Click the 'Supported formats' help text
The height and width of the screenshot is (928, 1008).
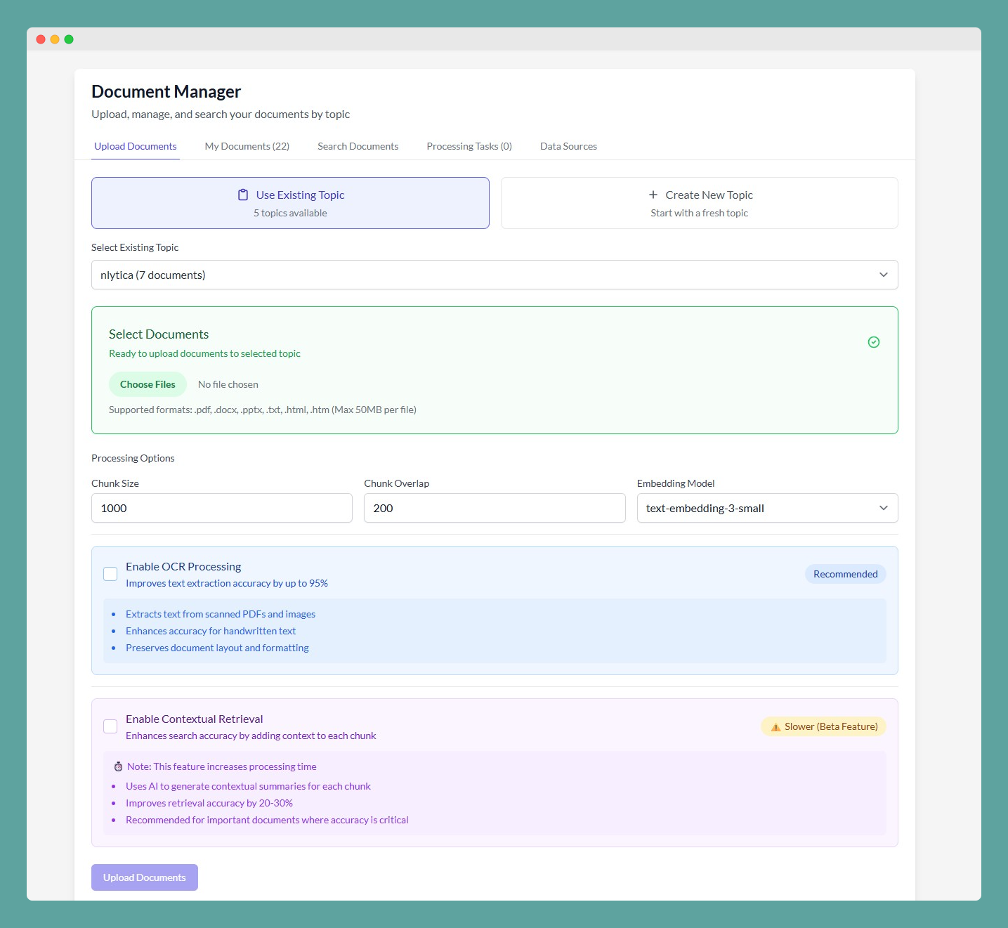pos(263,410)
